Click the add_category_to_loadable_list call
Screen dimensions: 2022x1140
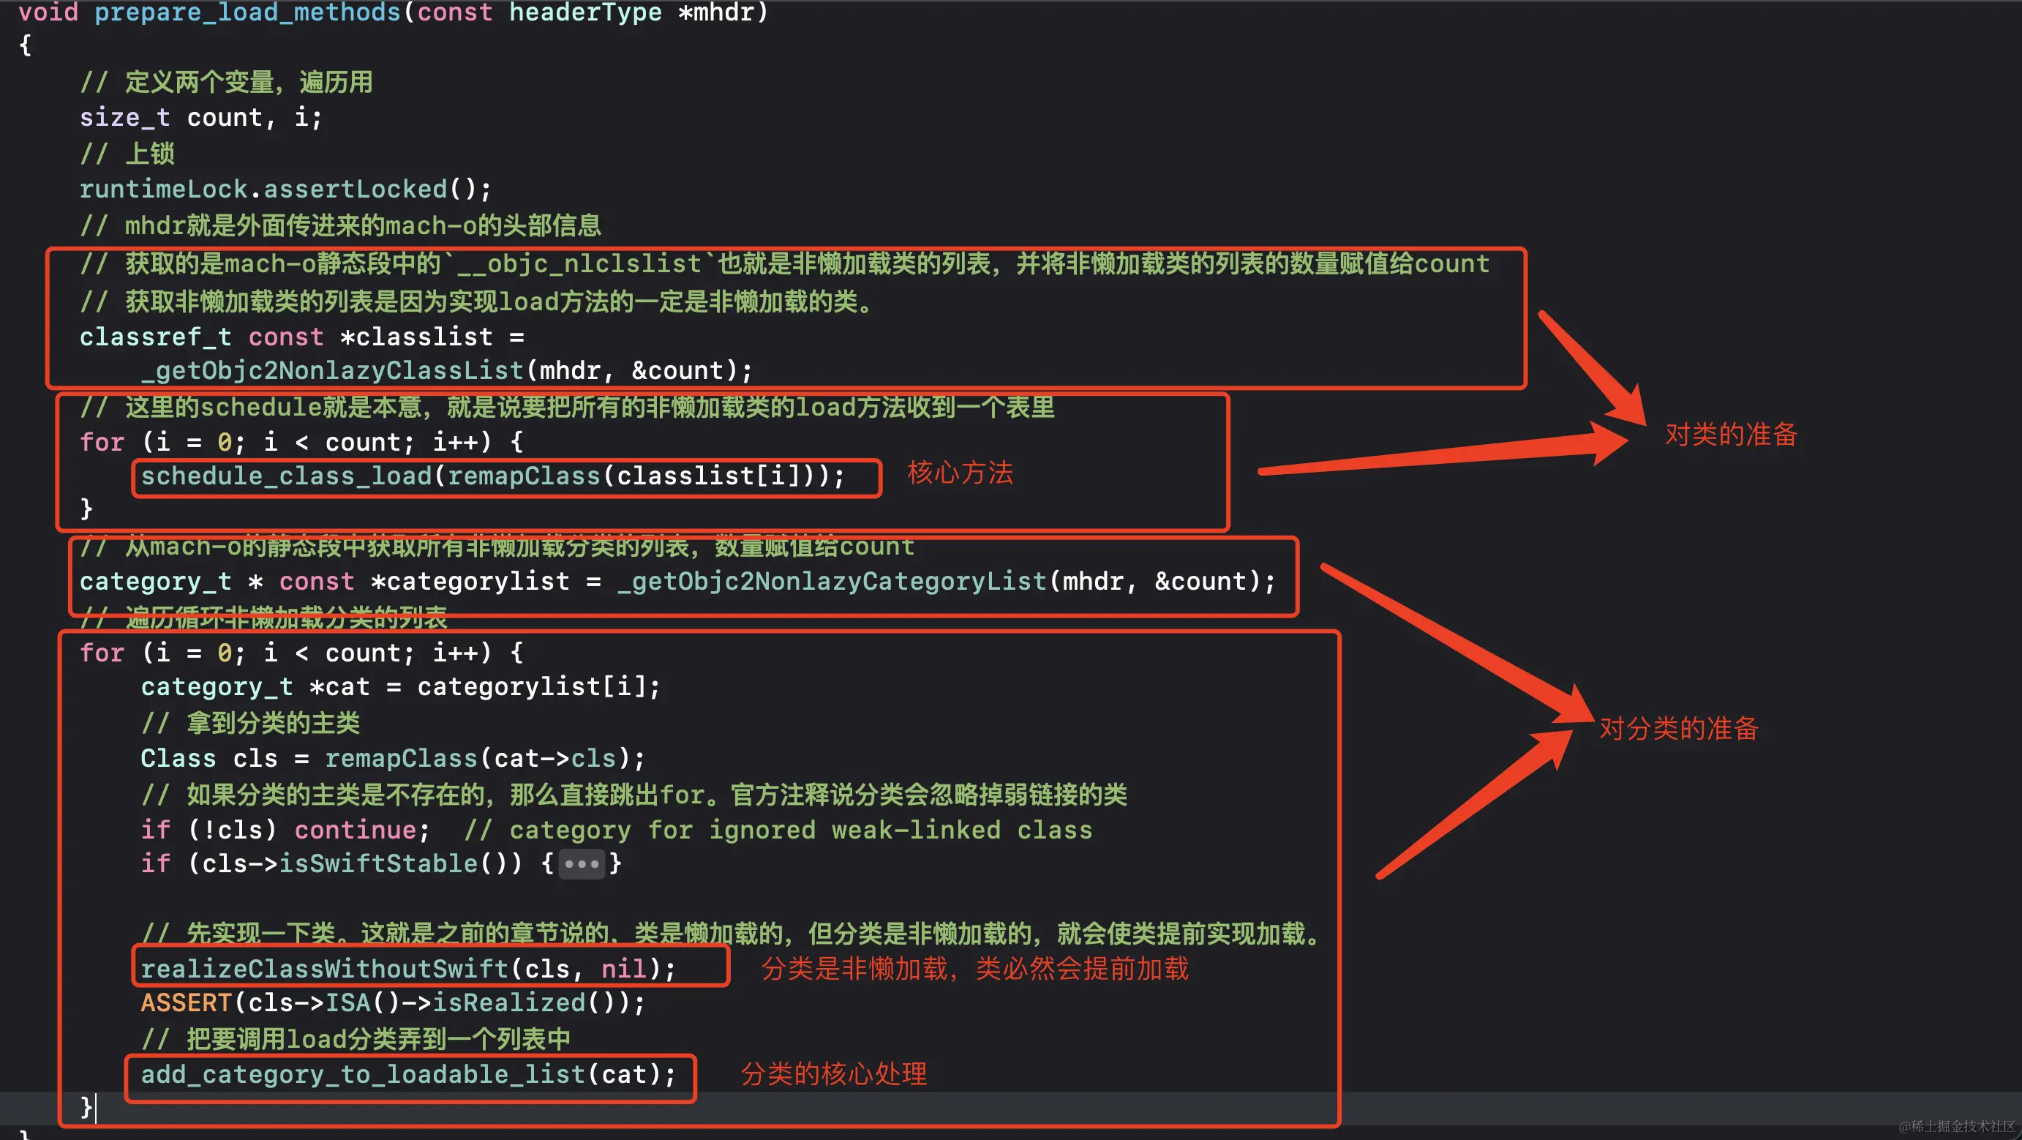point(364,1075)
